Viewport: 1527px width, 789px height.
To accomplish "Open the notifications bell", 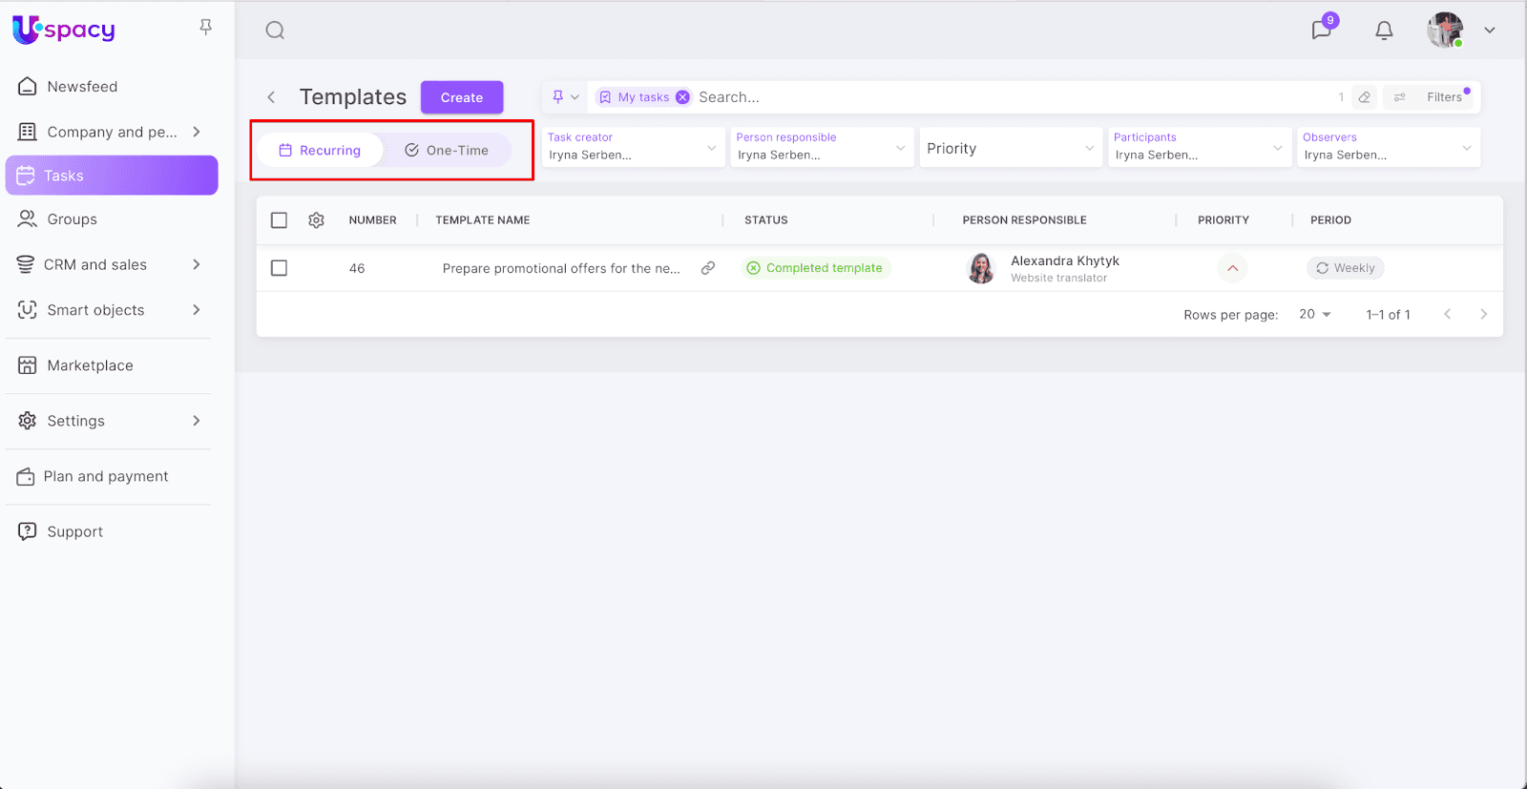I will pos(1384,31).
